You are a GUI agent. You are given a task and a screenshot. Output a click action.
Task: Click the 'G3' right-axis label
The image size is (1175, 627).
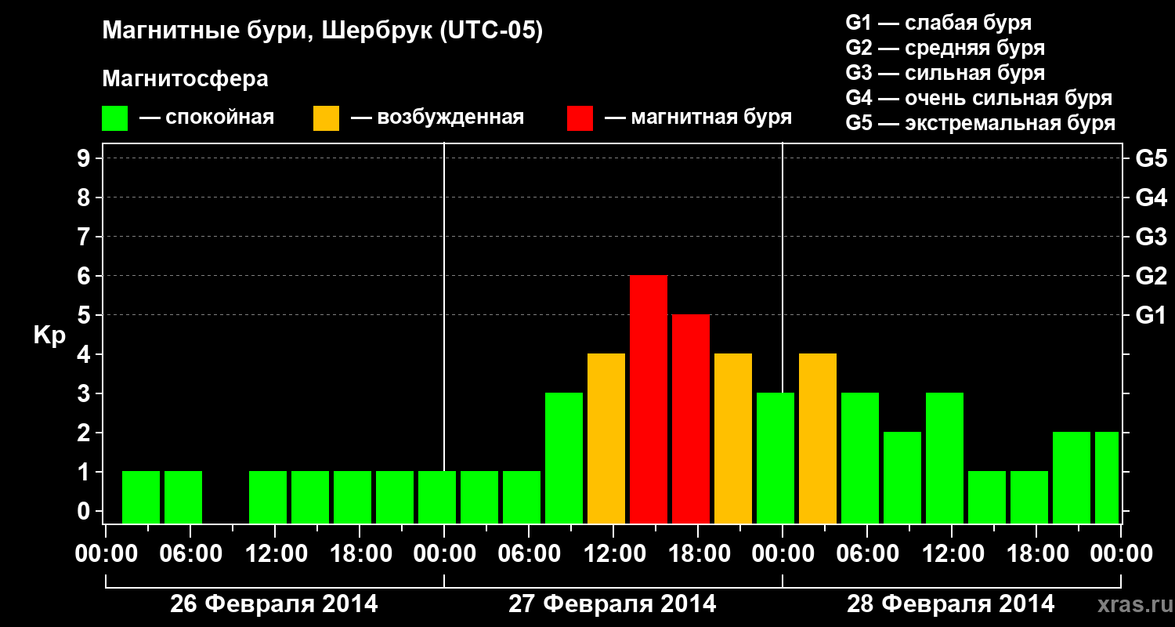1151,237
